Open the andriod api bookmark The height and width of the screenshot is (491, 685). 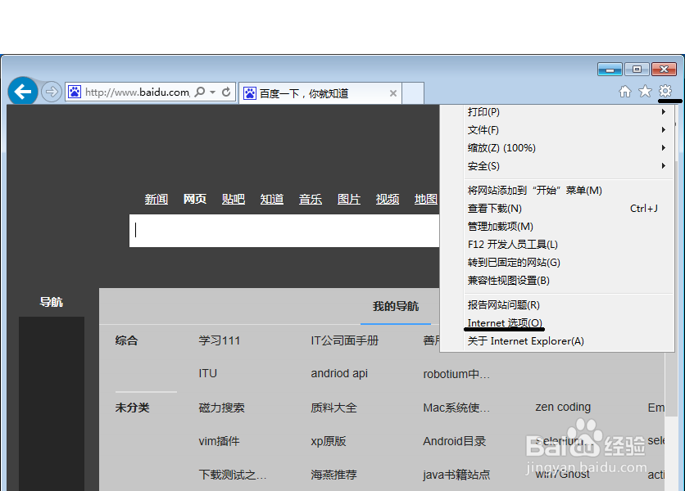339,374
